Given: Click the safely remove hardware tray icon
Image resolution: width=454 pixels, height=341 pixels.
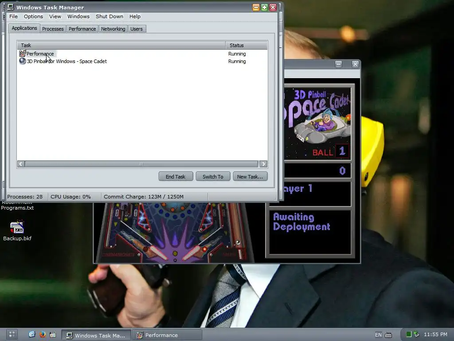Looking at the screenshot, I should [416, 334].
